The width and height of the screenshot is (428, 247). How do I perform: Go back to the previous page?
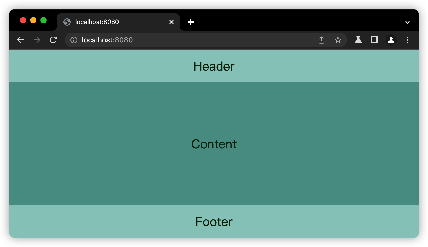point(20,40)
